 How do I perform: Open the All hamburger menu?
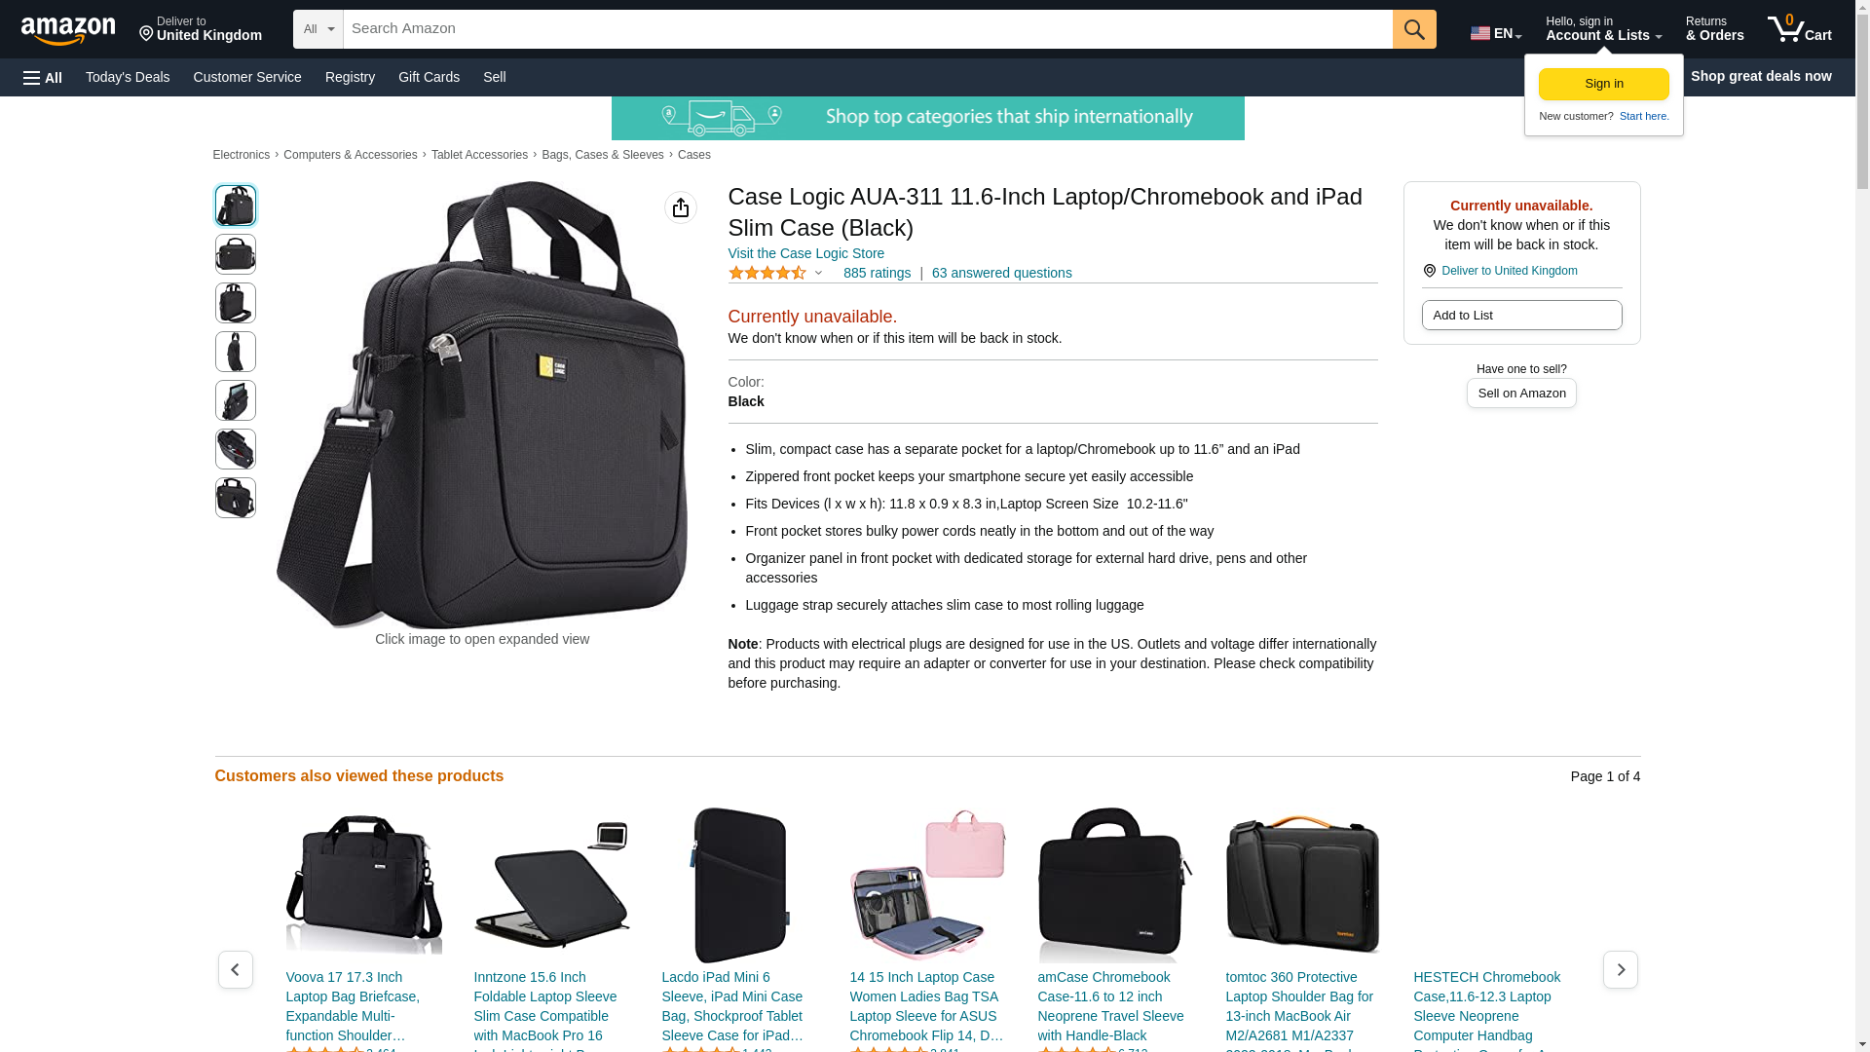pos(43,77)
